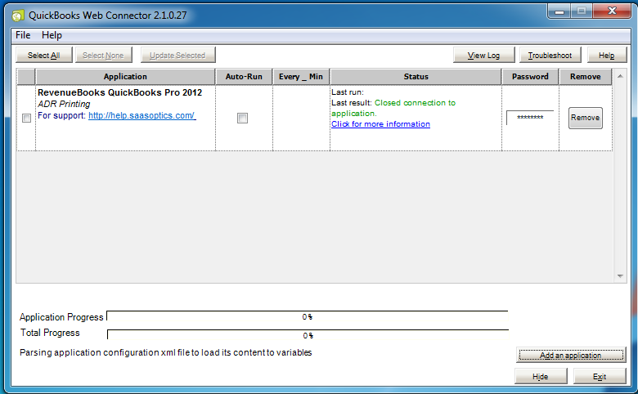Click the Password column header
Viewport: 638px width, 394px height.
pos(530,77)
